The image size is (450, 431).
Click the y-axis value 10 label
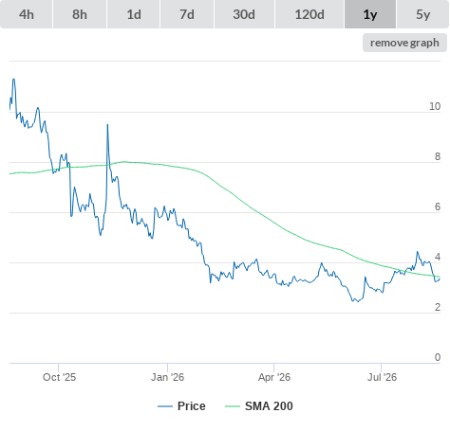435,106
